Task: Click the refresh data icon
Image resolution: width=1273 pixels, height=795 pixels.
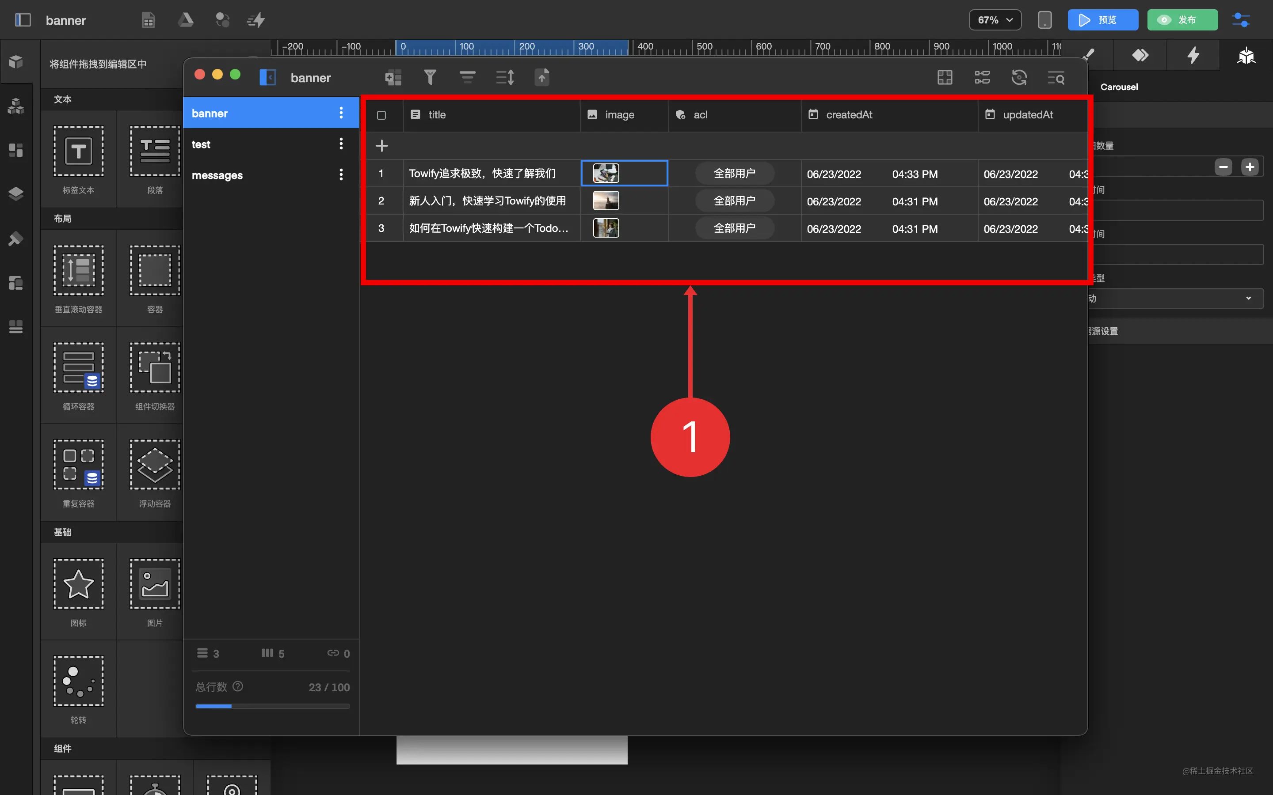Action: (1019, 78)
